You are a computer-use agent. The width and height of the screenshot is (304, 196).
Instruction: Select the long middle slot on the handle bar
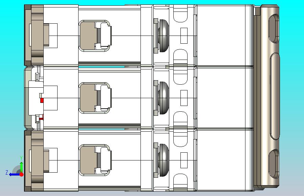275,96
